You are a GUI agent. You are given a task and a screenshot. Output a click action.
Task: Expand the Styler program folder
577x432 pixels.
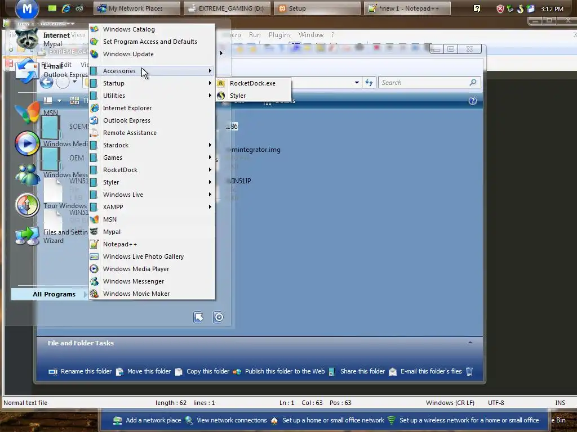[152, 182]
